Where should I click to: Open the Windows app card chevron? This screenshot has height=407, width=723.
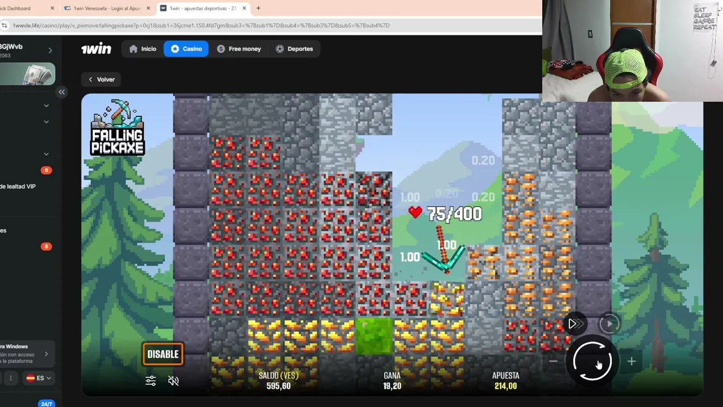coord(46,354)
